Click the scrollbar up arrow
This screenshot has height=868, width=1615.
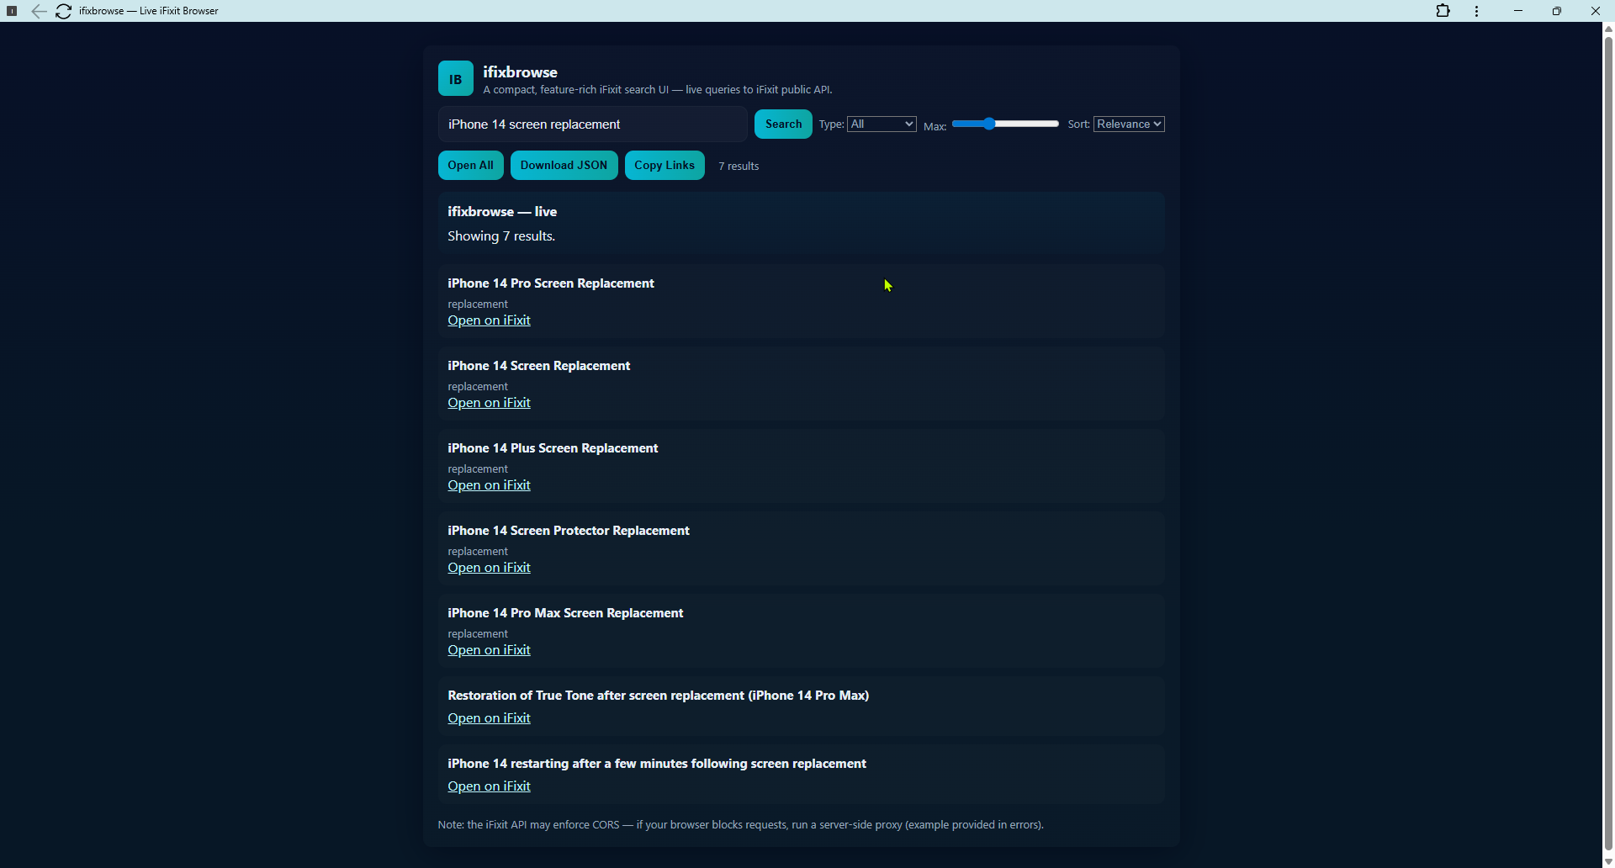[x=1608, y=29]
